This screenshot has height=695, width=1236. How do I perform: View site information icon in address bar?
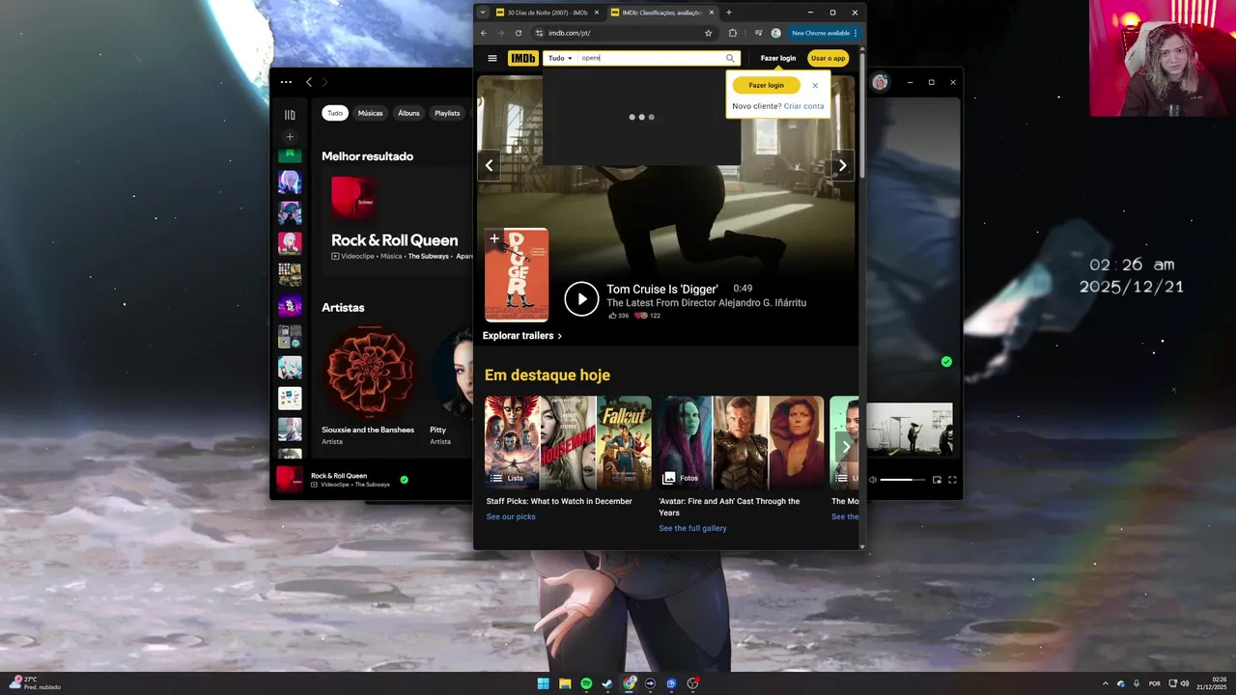click(x=540, y=33)
